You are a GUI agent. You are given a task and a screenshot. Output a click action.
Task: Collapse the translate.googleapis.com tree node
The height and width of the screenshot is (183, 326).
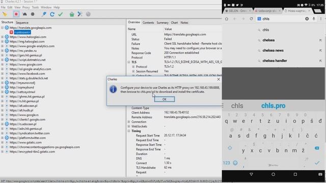2,27
